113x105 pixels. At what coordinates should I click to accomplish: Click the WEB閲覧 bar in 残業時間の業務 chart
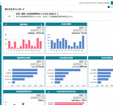coord(25,73)
